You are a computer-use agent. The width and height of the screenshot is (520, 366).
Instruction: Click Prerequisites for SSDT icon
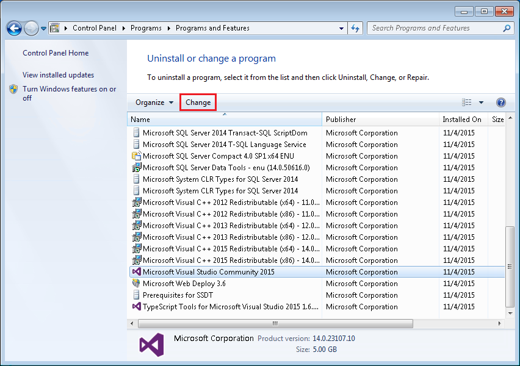(136, 295)
